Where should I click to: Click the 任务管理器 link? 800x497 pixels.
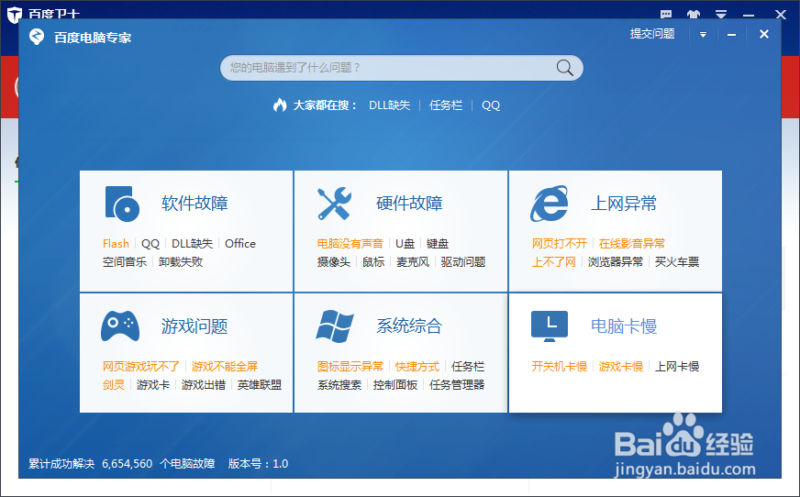(457, 385)
